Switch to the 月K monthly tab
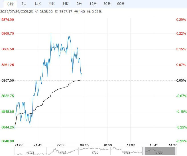This screenshot has width=187, height=156. coord(66,4)
